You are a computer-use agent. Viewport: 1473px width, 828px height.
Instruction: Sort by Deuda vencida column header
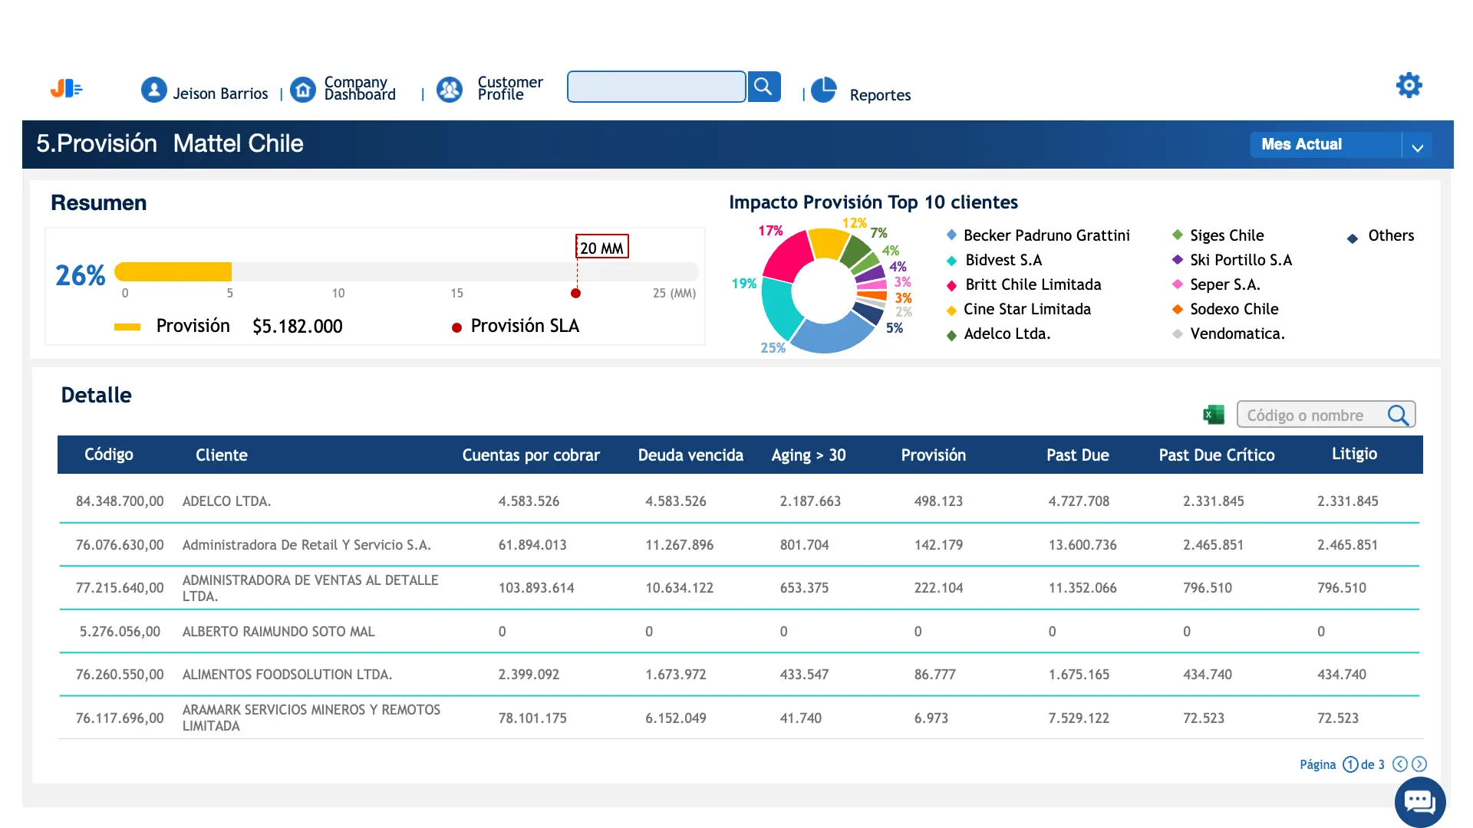pyautogui.click(x=690, y=455)
